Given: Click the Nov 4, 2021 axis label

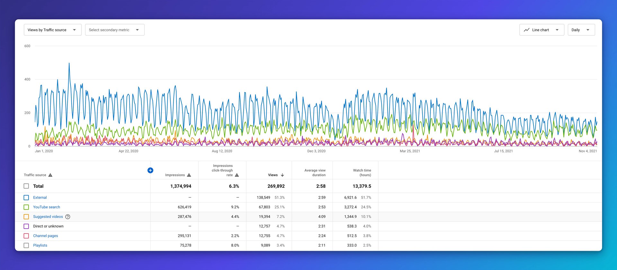Looking at the screenshot, I should tap(588, 151).
